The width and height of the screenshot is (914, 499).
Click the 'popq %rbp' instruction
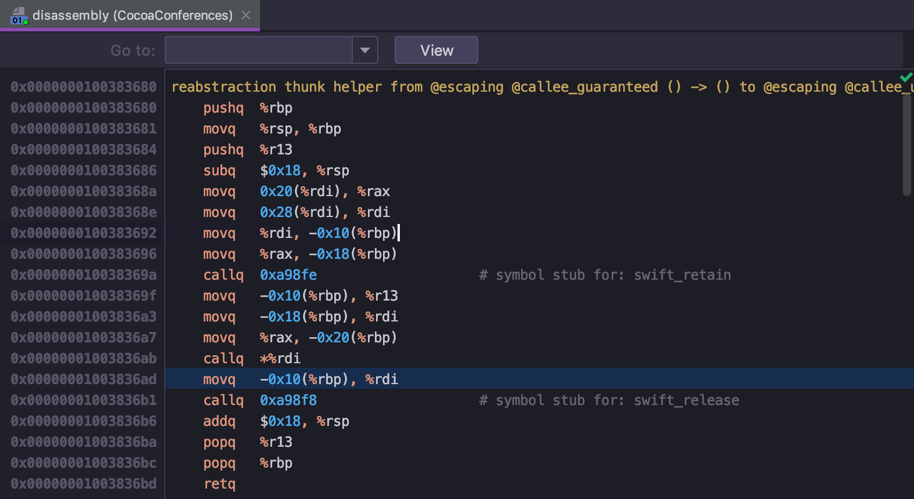pyautogui.click(x=248, y=463)
